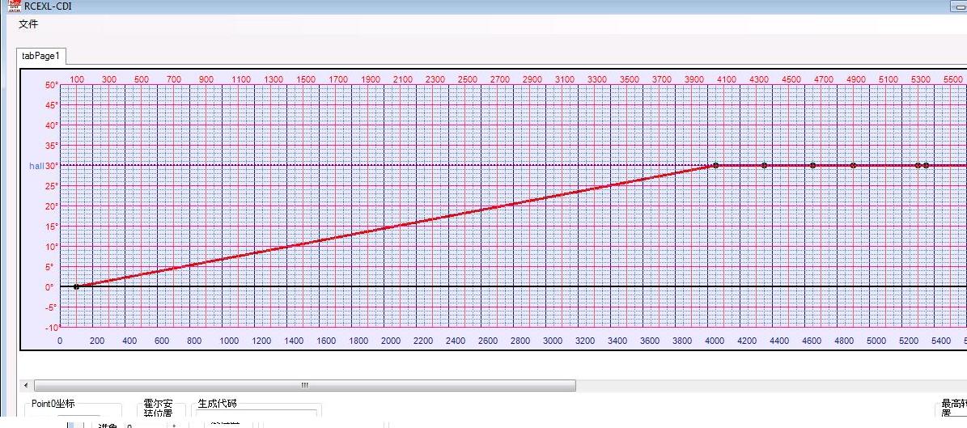Viewport: 967px width, 428px height.
Task: Click the hall 30° axis label
Action: pos(42,166)
